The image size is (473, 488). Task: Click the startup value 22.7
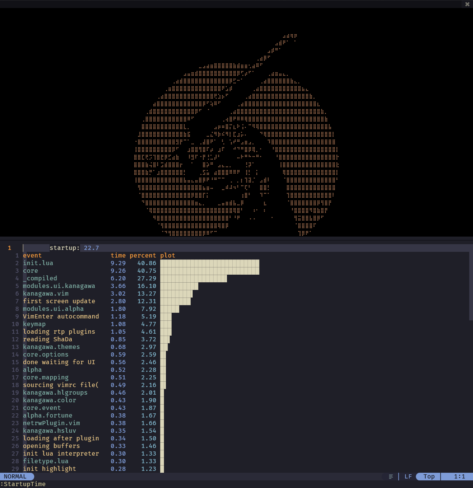click(91, 248)
